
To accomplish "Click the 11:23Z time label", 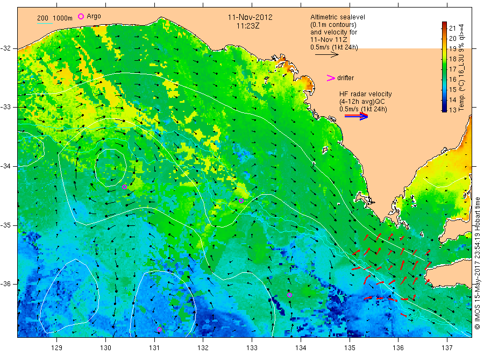I will coord(248,26).
